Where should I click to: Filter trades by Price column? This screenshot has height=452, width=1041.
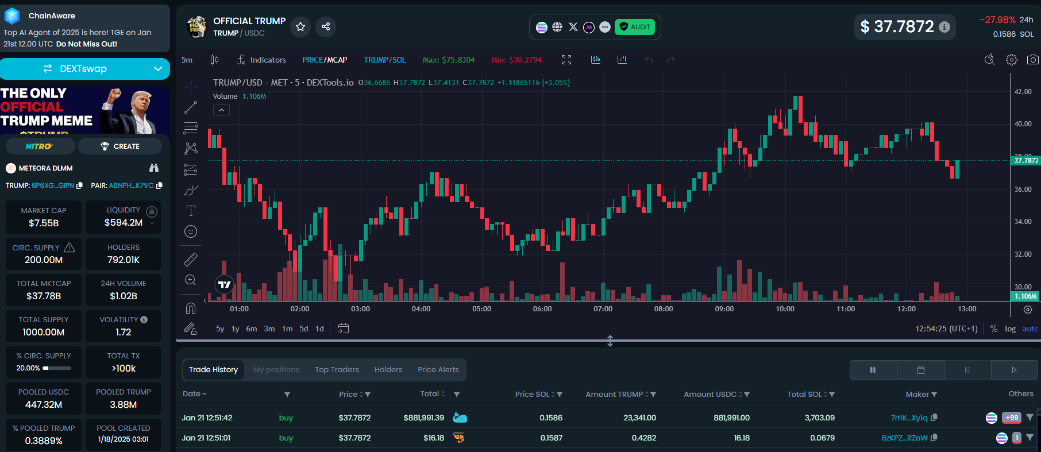click(368, 395)
